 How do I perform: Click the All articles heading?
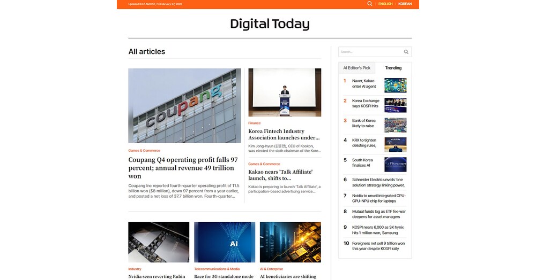pyautogui.click(x=147, y=51)
